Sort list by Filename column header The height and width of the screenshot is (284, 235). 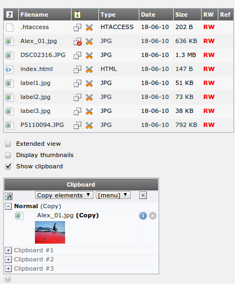(x=34, y=15)
